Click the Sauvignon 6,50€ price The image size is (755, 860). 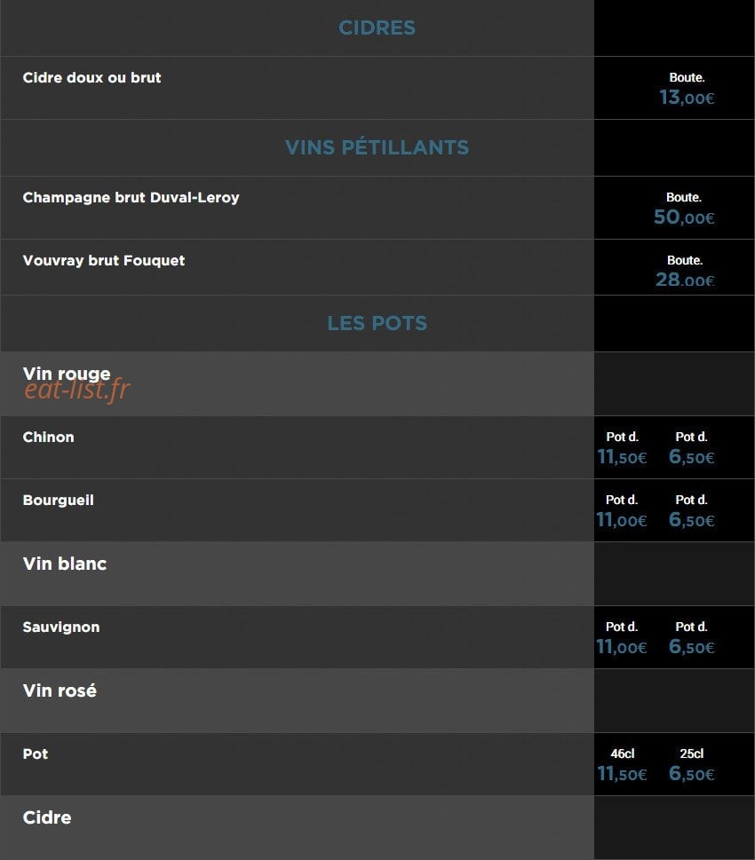point(691,647)
